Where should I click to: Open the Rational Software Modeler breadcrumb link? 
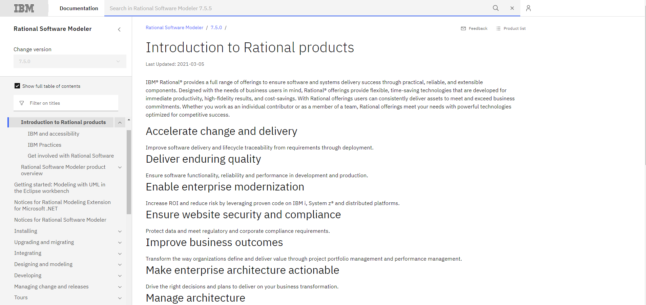click(x=174, y=27)
